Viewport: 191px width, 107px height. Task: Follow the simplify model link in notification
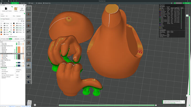(173, 103)
